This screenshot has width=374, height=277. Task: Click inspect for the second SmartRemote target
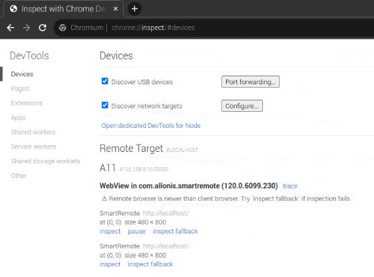[x=110, y=264]
